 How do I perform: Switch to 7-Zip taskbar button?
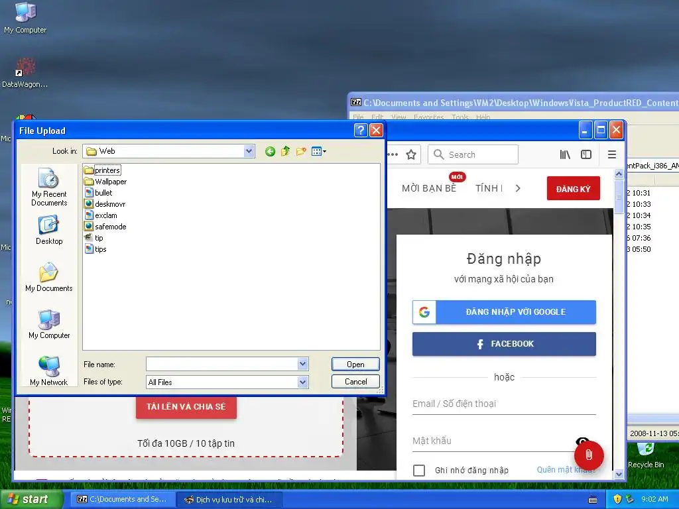click(x=123, y=500)
